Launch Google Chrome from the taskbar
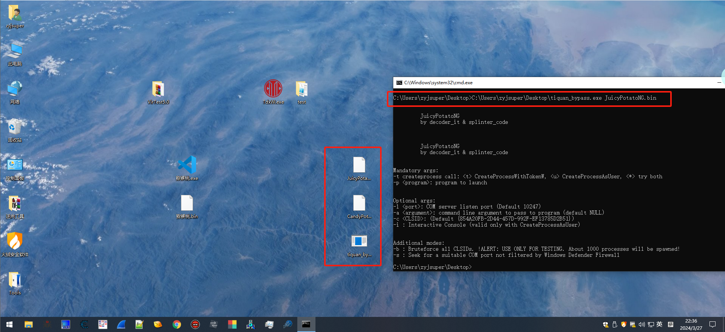The width and height of the screenshot is (725, 332). [x=176, y=324]
